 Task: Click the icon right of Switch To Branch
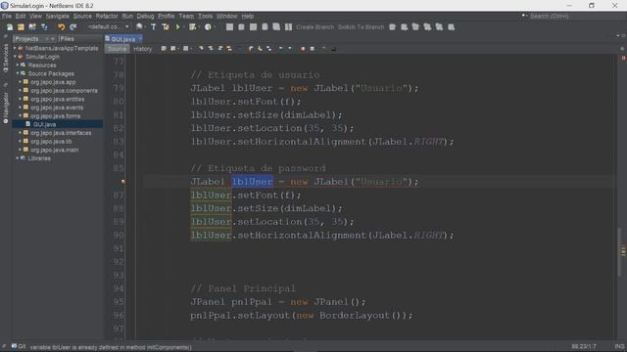392,27
